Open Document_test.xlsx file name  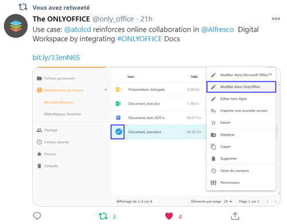click(x=144, y=103)
